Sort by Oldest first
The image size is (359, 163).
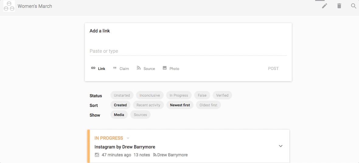click(x=208, y=105)
